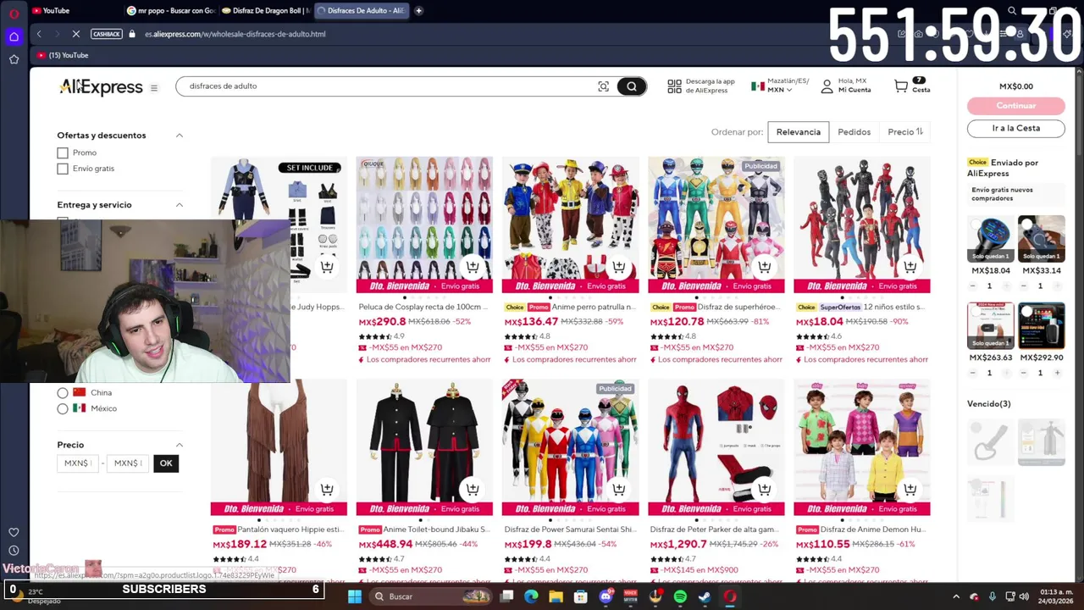The width and height of the screenshot is (1084, 610).
Task: Increase quantity of MX$33.14 cart item
Action: (x=1058, y=286)
